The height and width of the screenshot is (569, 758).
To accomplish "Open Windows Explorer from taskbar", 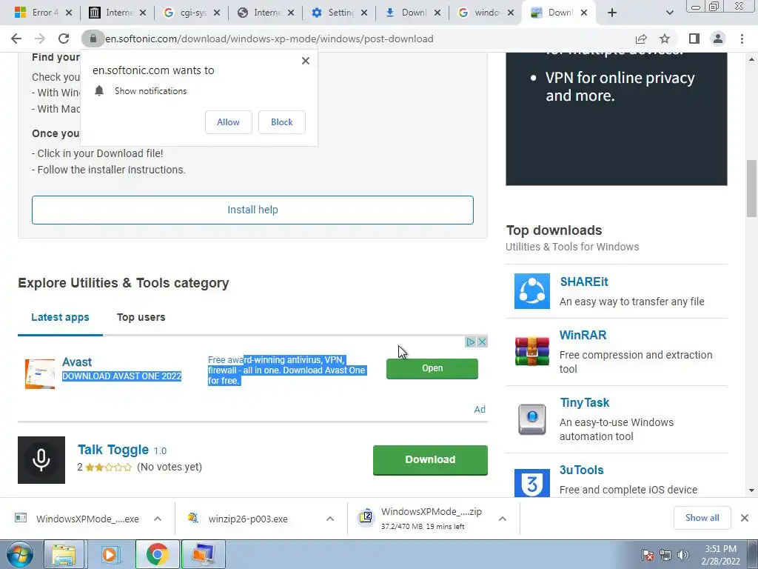I will (x=64, y=554).
